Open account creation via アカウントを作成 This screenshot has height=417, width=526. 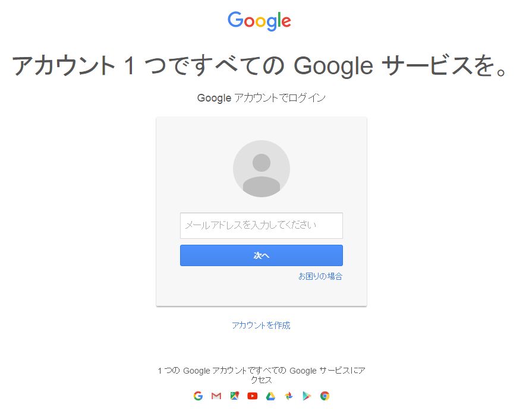262,325
